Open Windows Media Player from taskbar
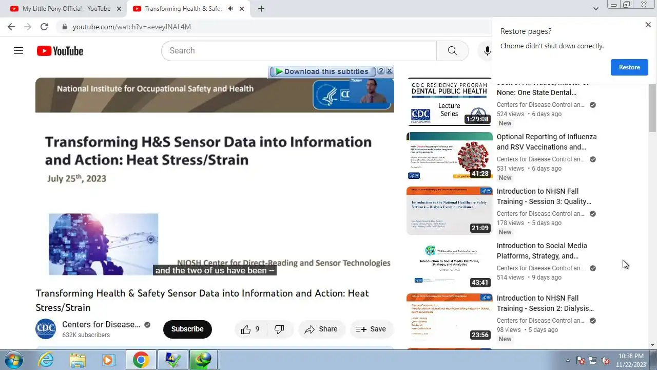The width and height of the screenshot is (657, 370). point(109,360)
